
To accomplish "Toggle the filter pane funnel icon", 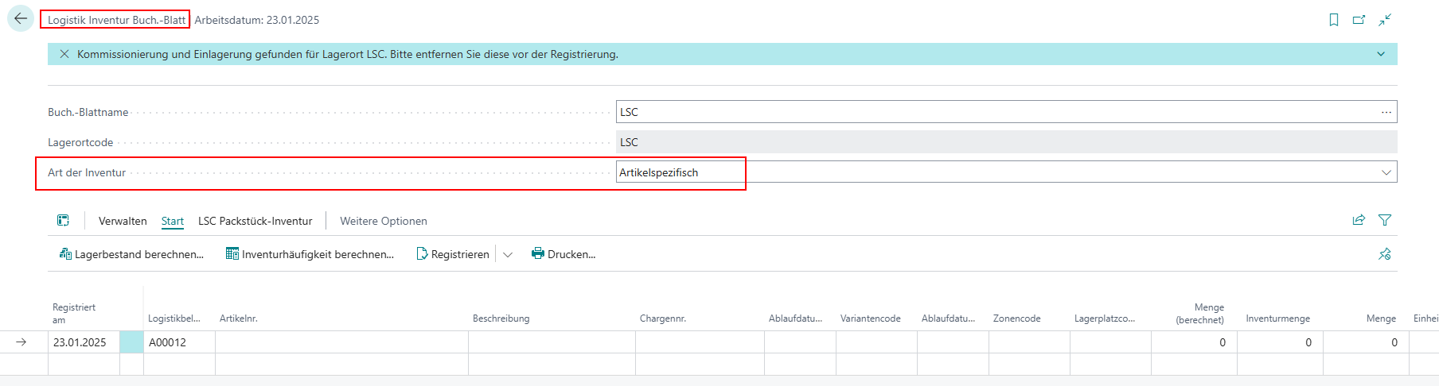I will coord(1385,220).
